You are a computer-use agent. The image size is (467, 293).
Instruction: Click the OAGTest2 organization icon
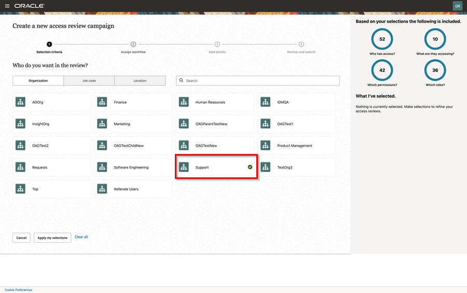click(x=21, y=146)
